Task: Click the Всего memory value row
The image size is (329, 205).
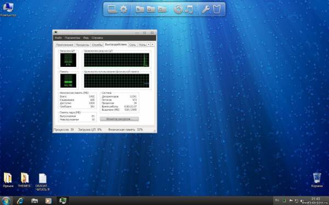Action: point(77,96)
